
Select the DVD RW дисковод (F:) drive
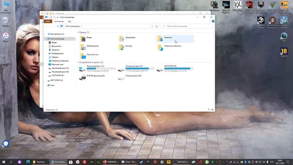click(92, 77)
